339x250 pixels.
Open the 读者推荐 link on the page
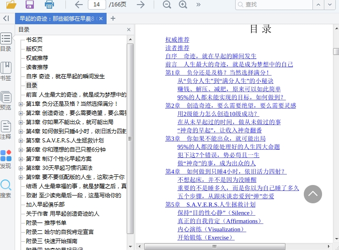point(178,48)
